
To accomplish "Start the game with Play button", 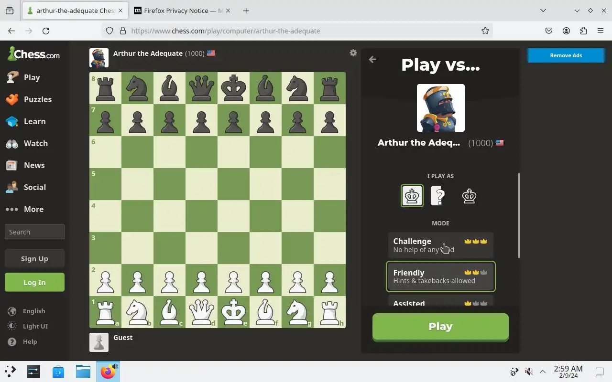I will (440, 327).
